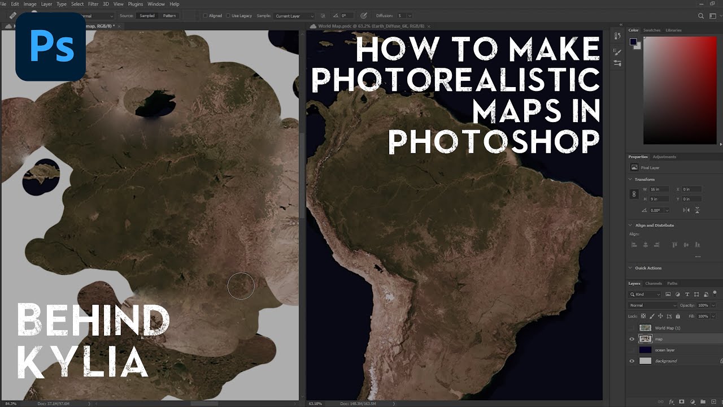Open the layer filter Kind dropdown
The width and height of the screenshot is (723, 407).
pyautogui.click(x=645, y=295)
